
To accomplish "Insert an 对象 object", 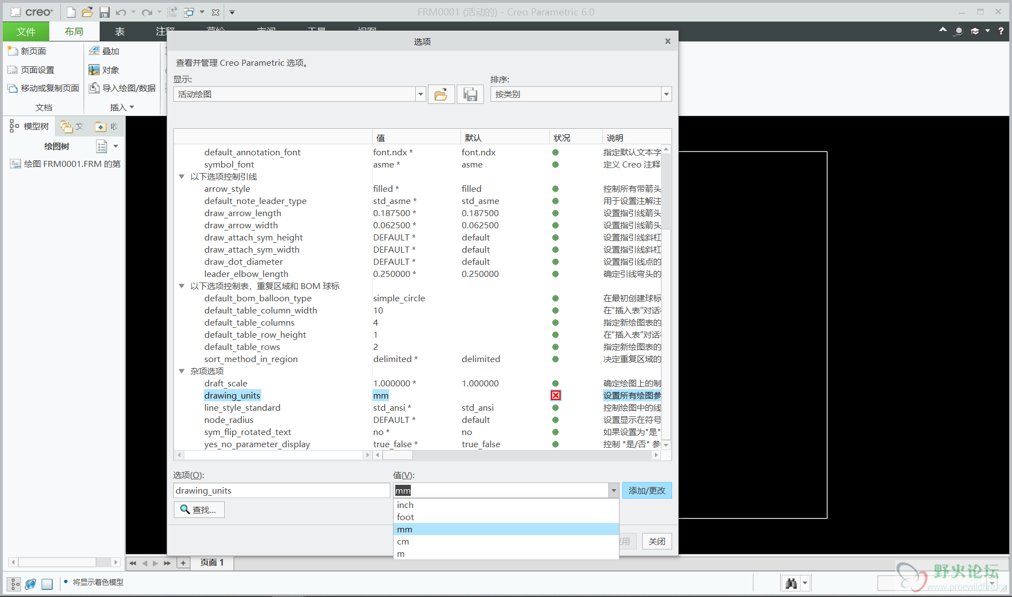I will [104, 70].
